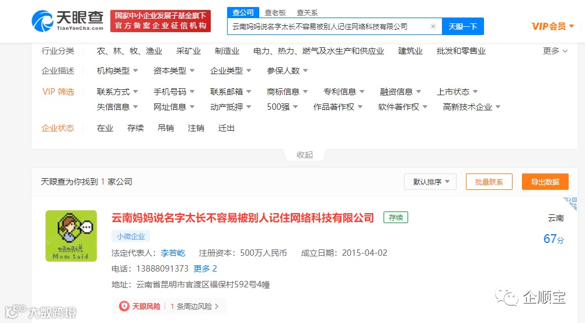The width and height of the screenshot is (585, 323).
Task: Filter by 制造业 industry
Action: click(x=227, y=51)
